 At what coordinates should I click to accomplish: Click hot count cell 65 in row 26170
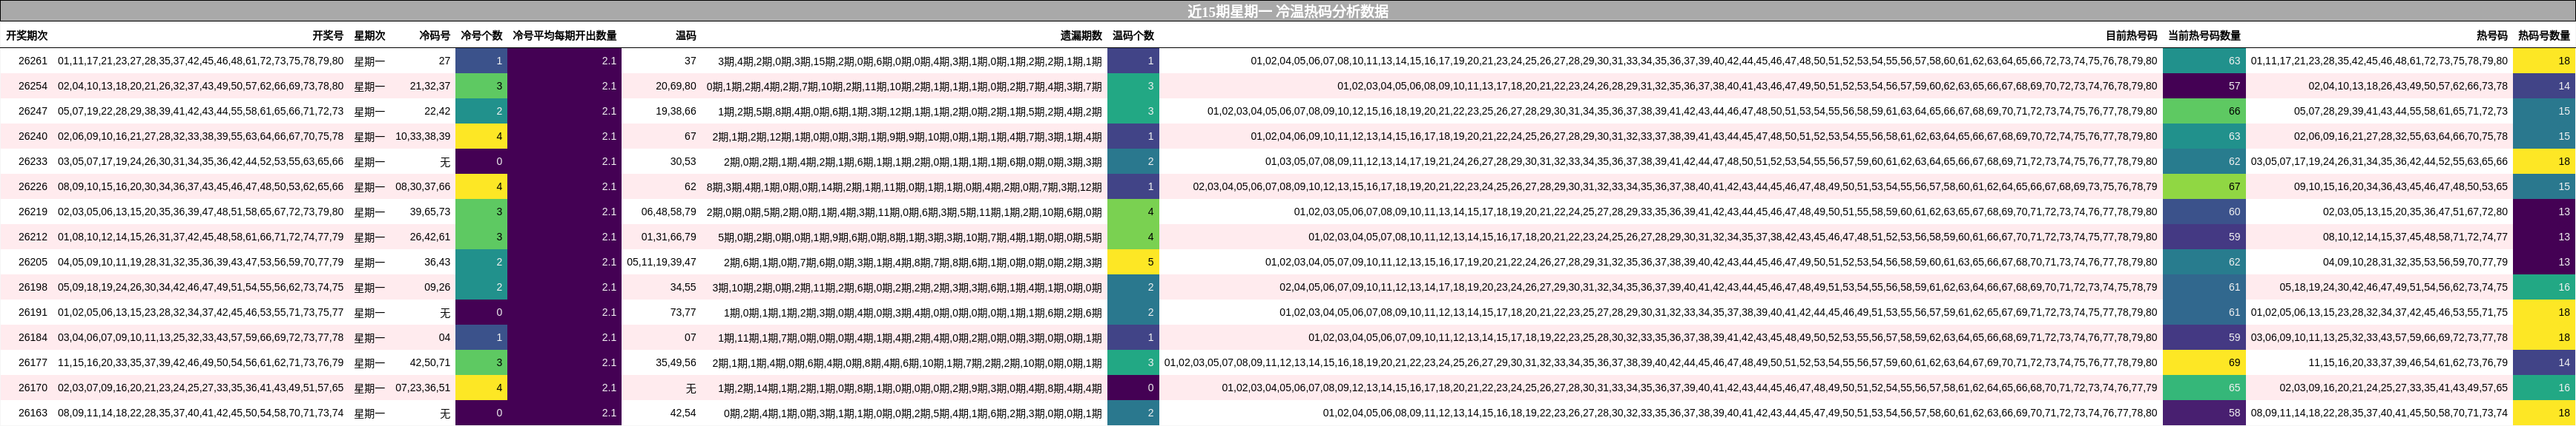pos(2204,388)
